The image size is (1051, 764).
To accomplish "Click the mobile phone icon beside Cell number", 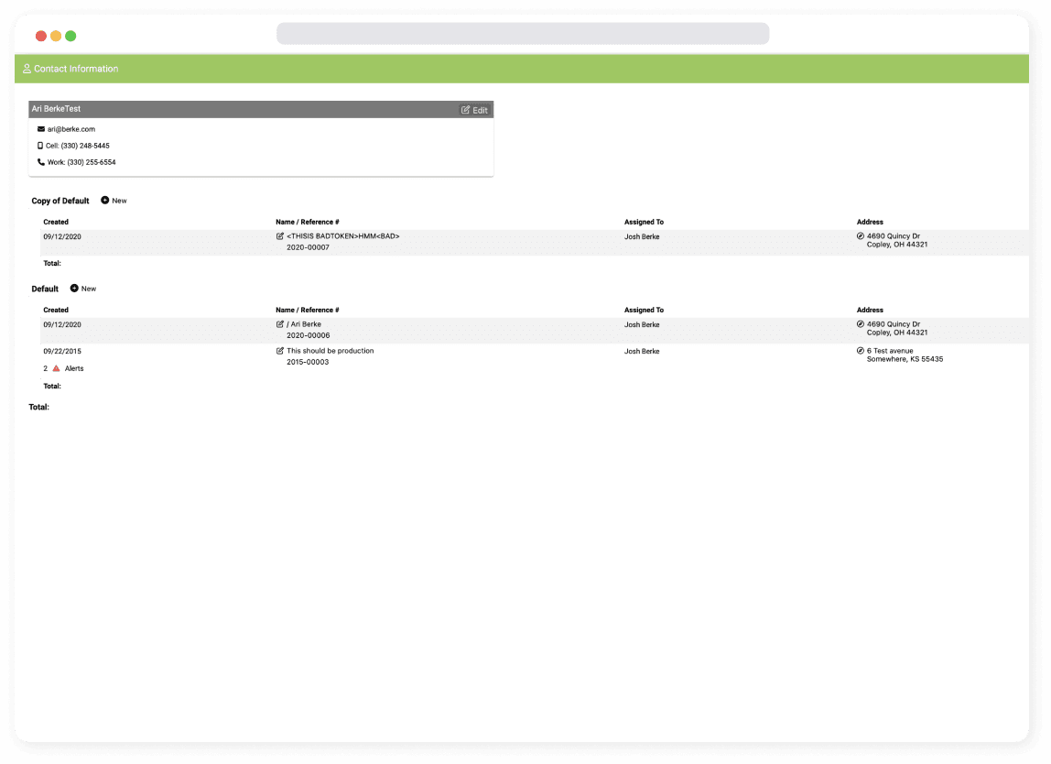I will (x=40, y=146).
